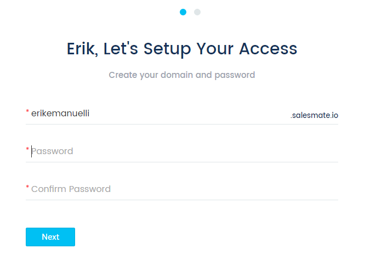This screenshot has height=271, width=376.
Task: Click the red asterisk beside the domain field
Action: coord(27,112)
